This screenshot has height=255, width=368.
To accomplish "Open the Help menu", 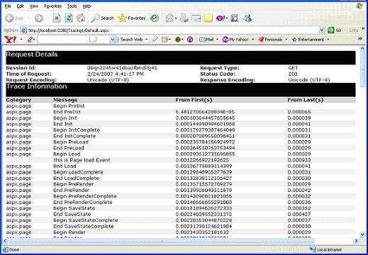I will [x=87, y=6].
